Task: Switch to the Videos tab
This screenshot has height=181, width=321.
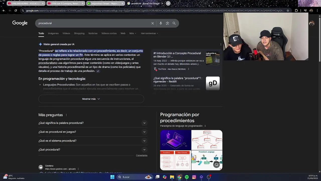Action: 66,33
